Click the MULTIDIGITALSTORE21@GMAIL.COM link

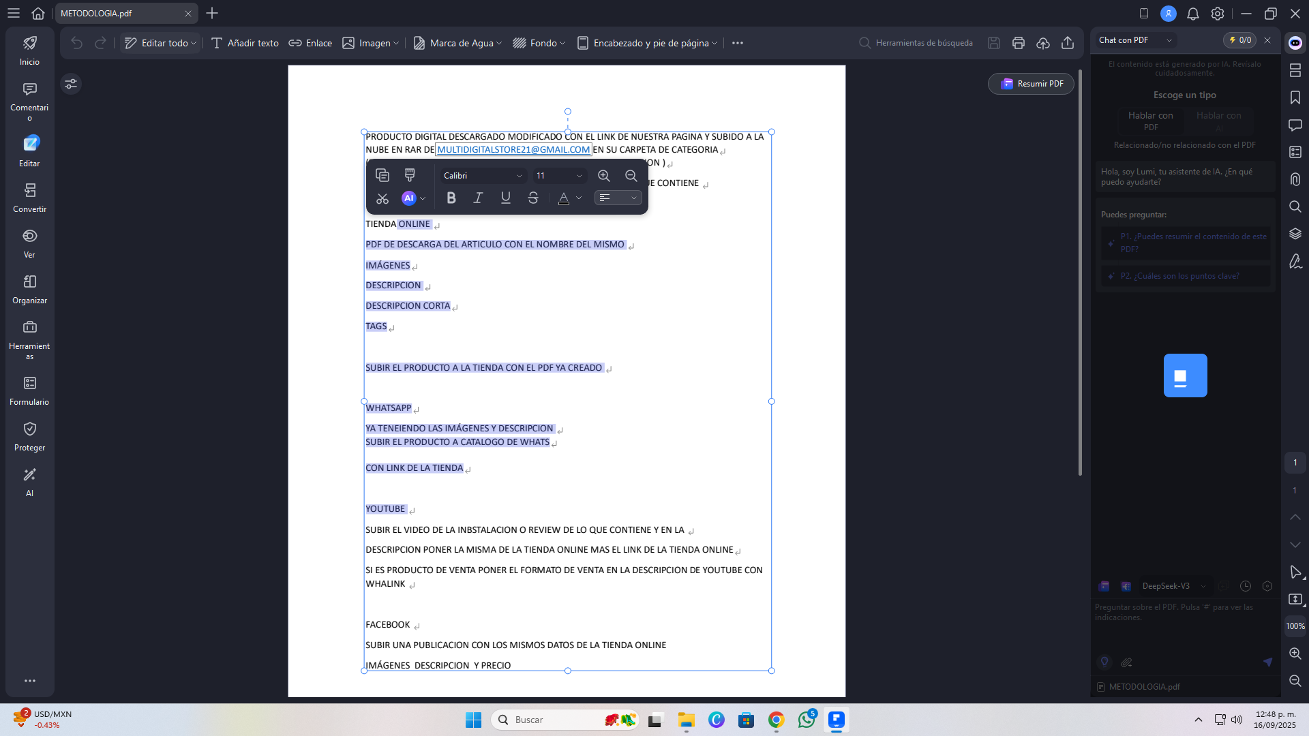[513, 150]
